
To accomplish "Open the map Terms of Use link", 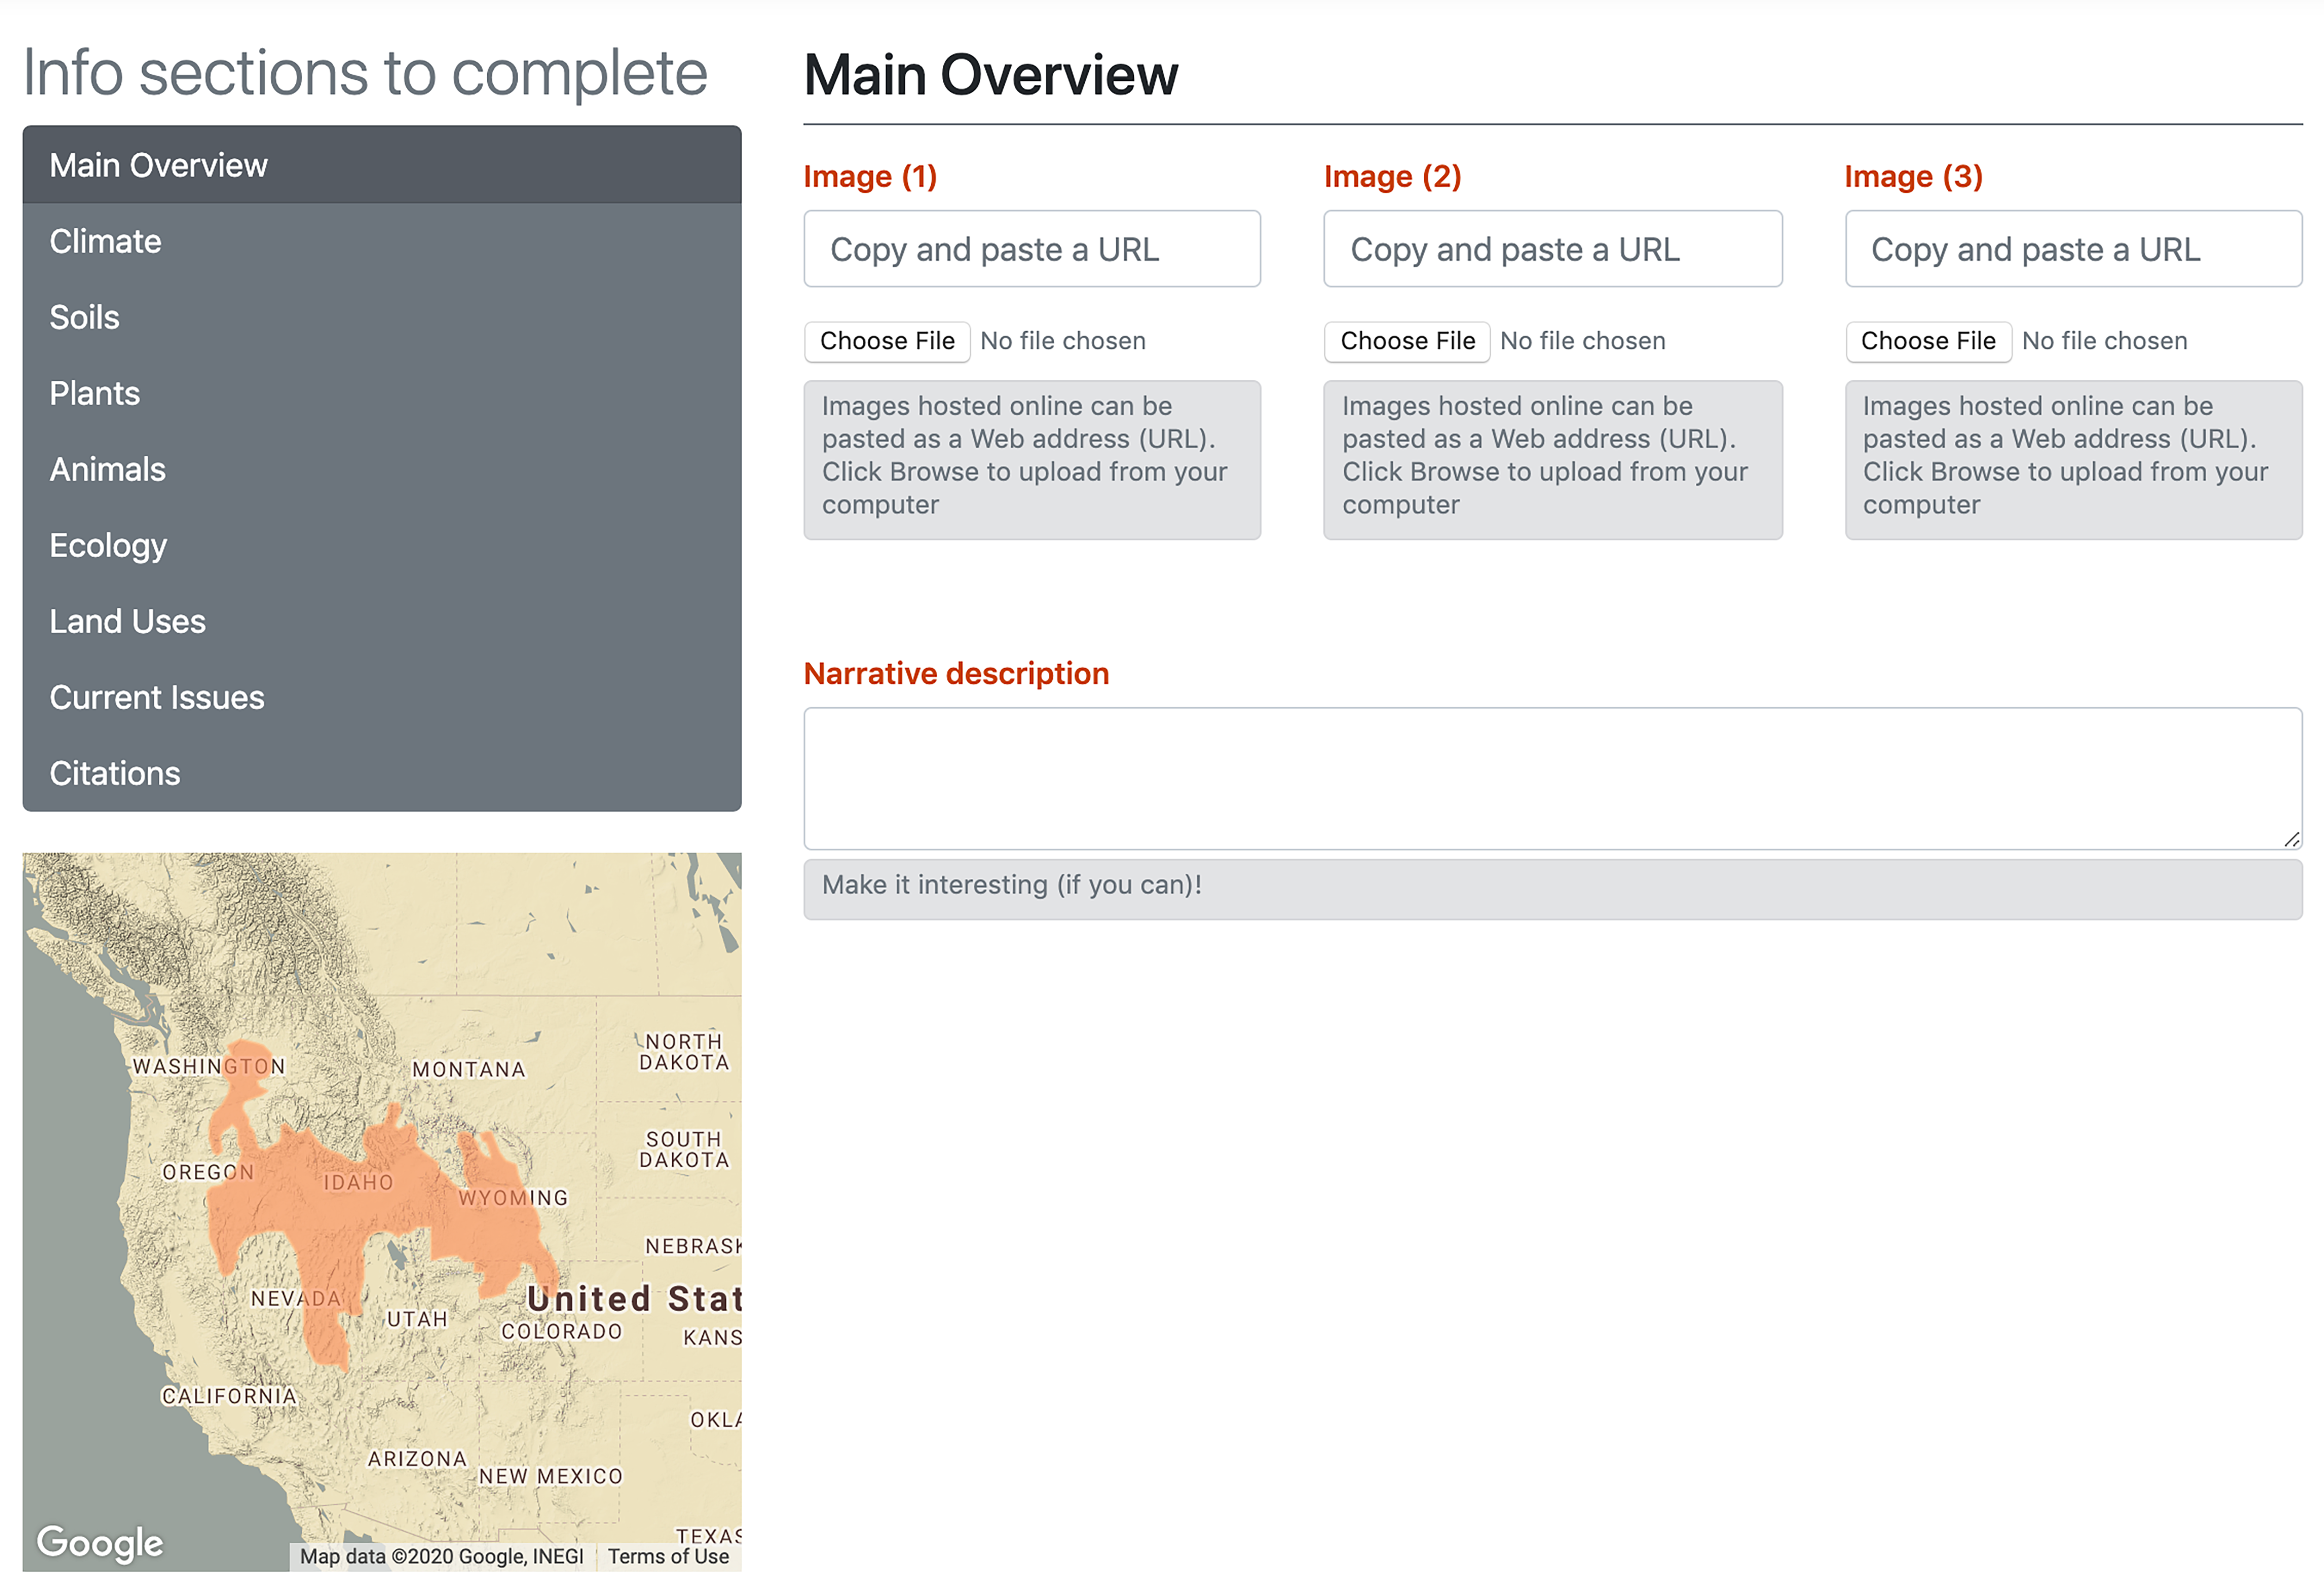I will [x=668, y=1556].
